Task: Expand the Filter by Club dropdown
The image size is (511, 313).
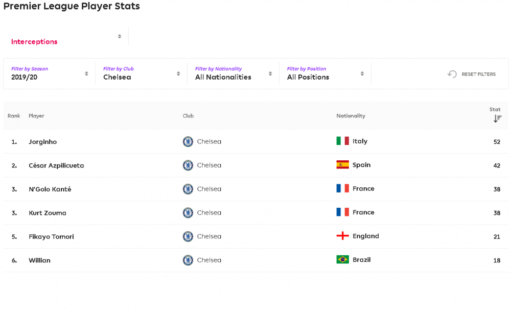Action: coord(142,74)
